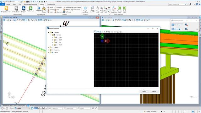Toggle top-level Barriers checkbox

coord(52,32)
